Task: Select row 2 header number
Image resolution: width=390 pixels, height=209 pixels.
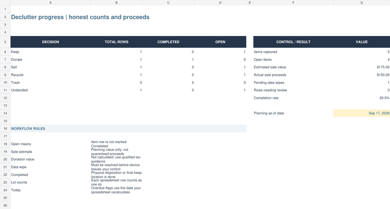Action: 5,17
